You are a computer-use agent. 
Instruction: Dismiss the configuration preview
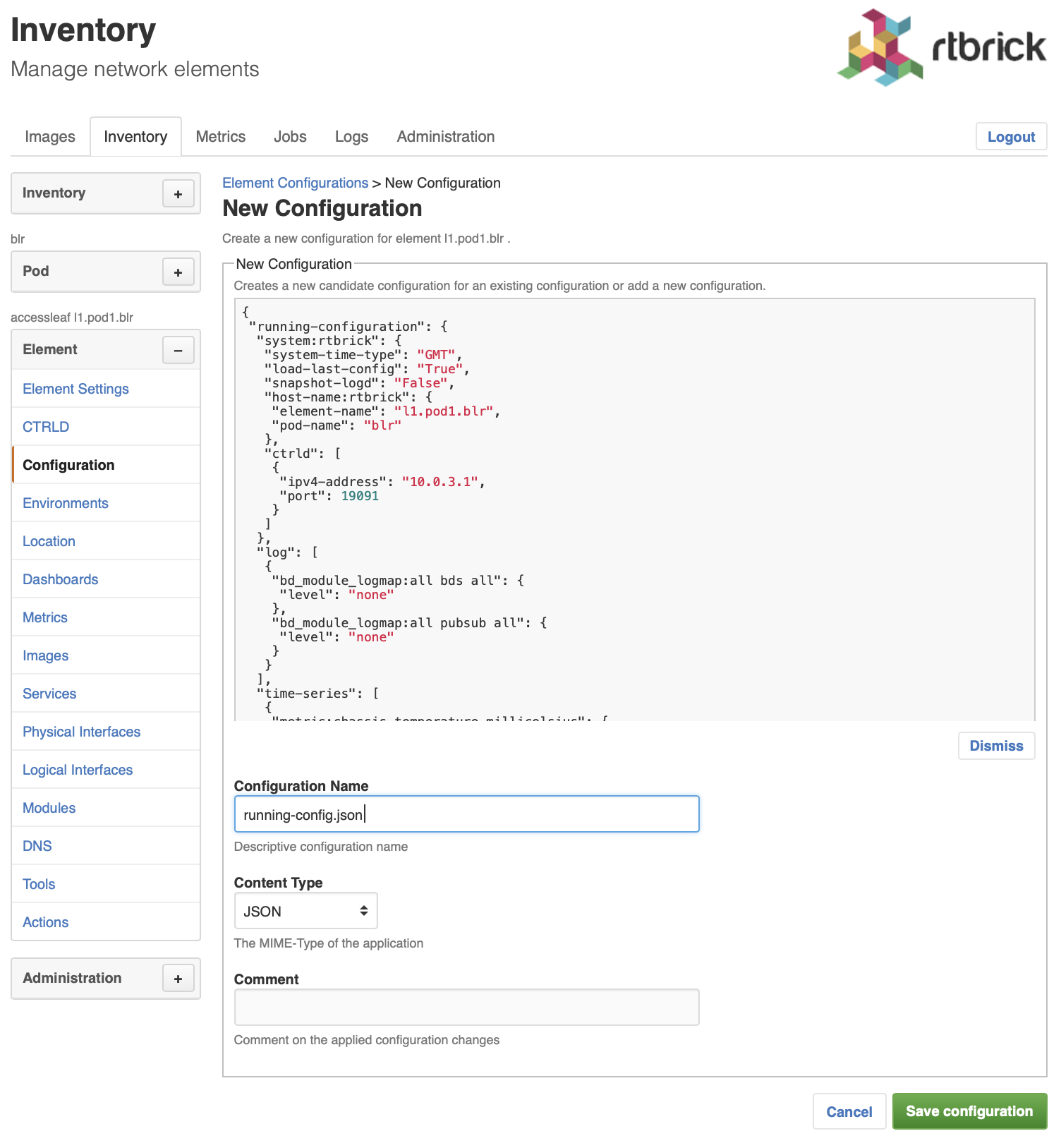996,746
